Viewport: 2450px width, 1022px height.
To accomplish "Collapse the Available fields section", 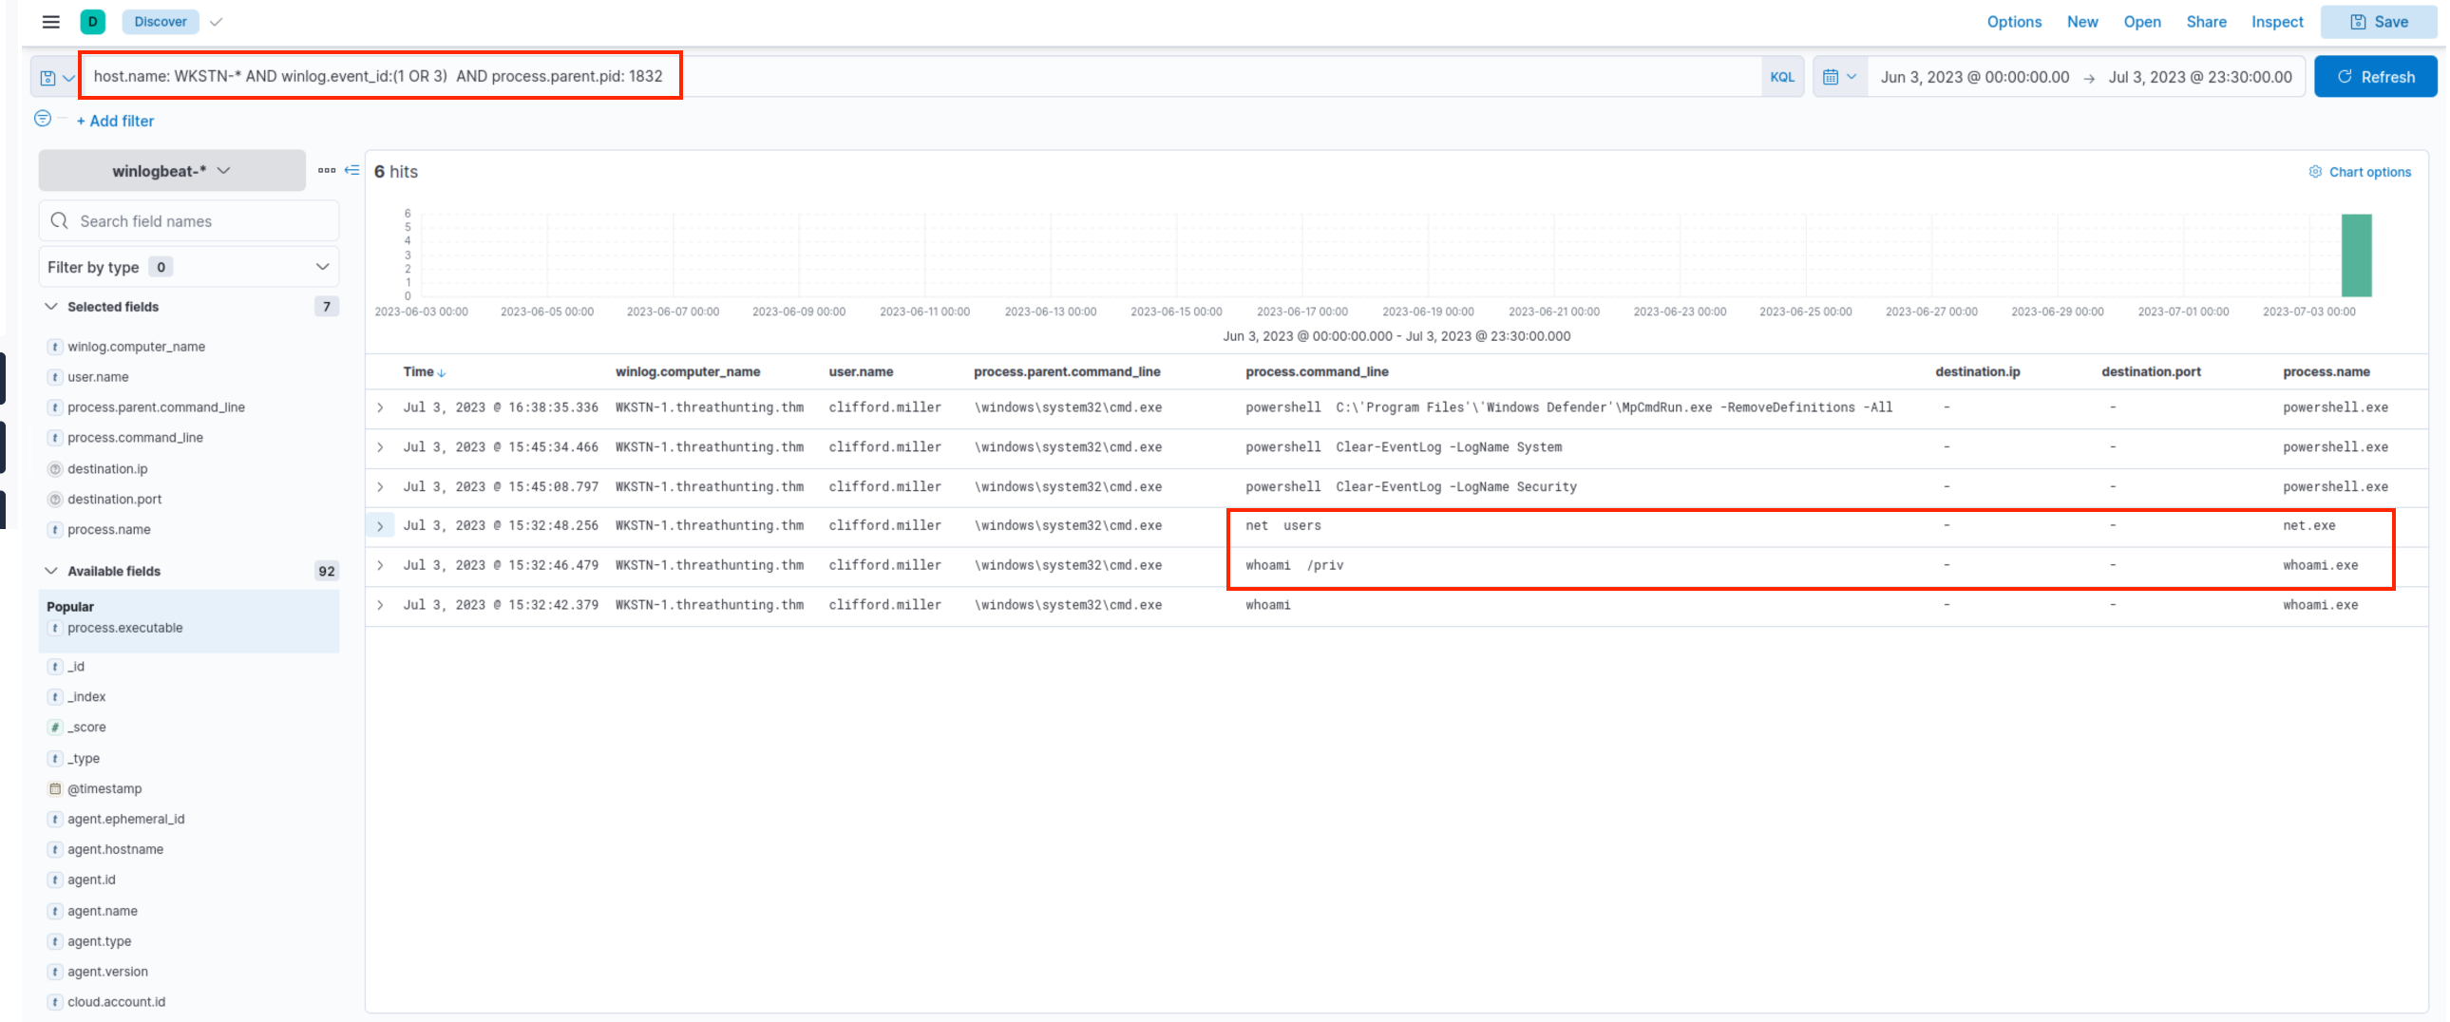I will pyautogui.click(x=51, y=572).
